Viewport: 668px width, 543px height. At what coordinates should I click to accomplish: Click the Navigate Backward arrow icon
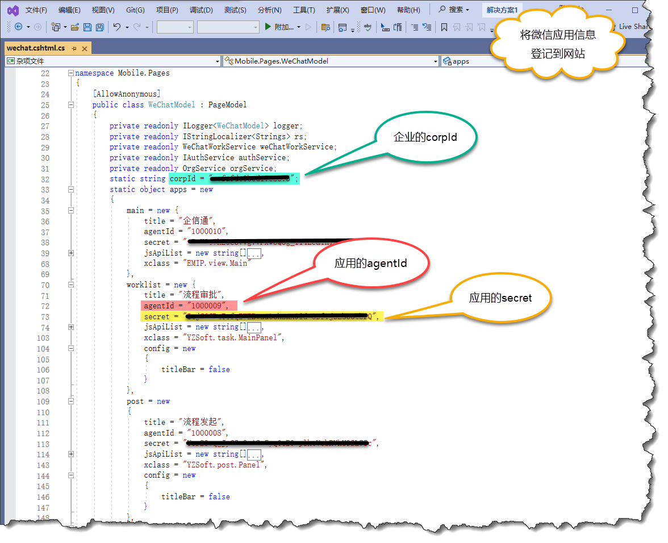click(x=18, y=27)
